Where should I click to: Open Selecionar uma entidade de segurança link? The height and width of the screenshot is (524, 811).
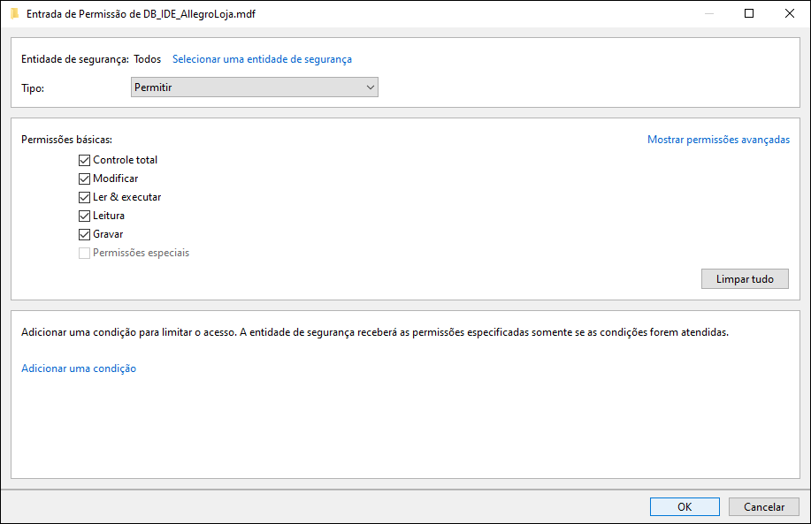263,59
